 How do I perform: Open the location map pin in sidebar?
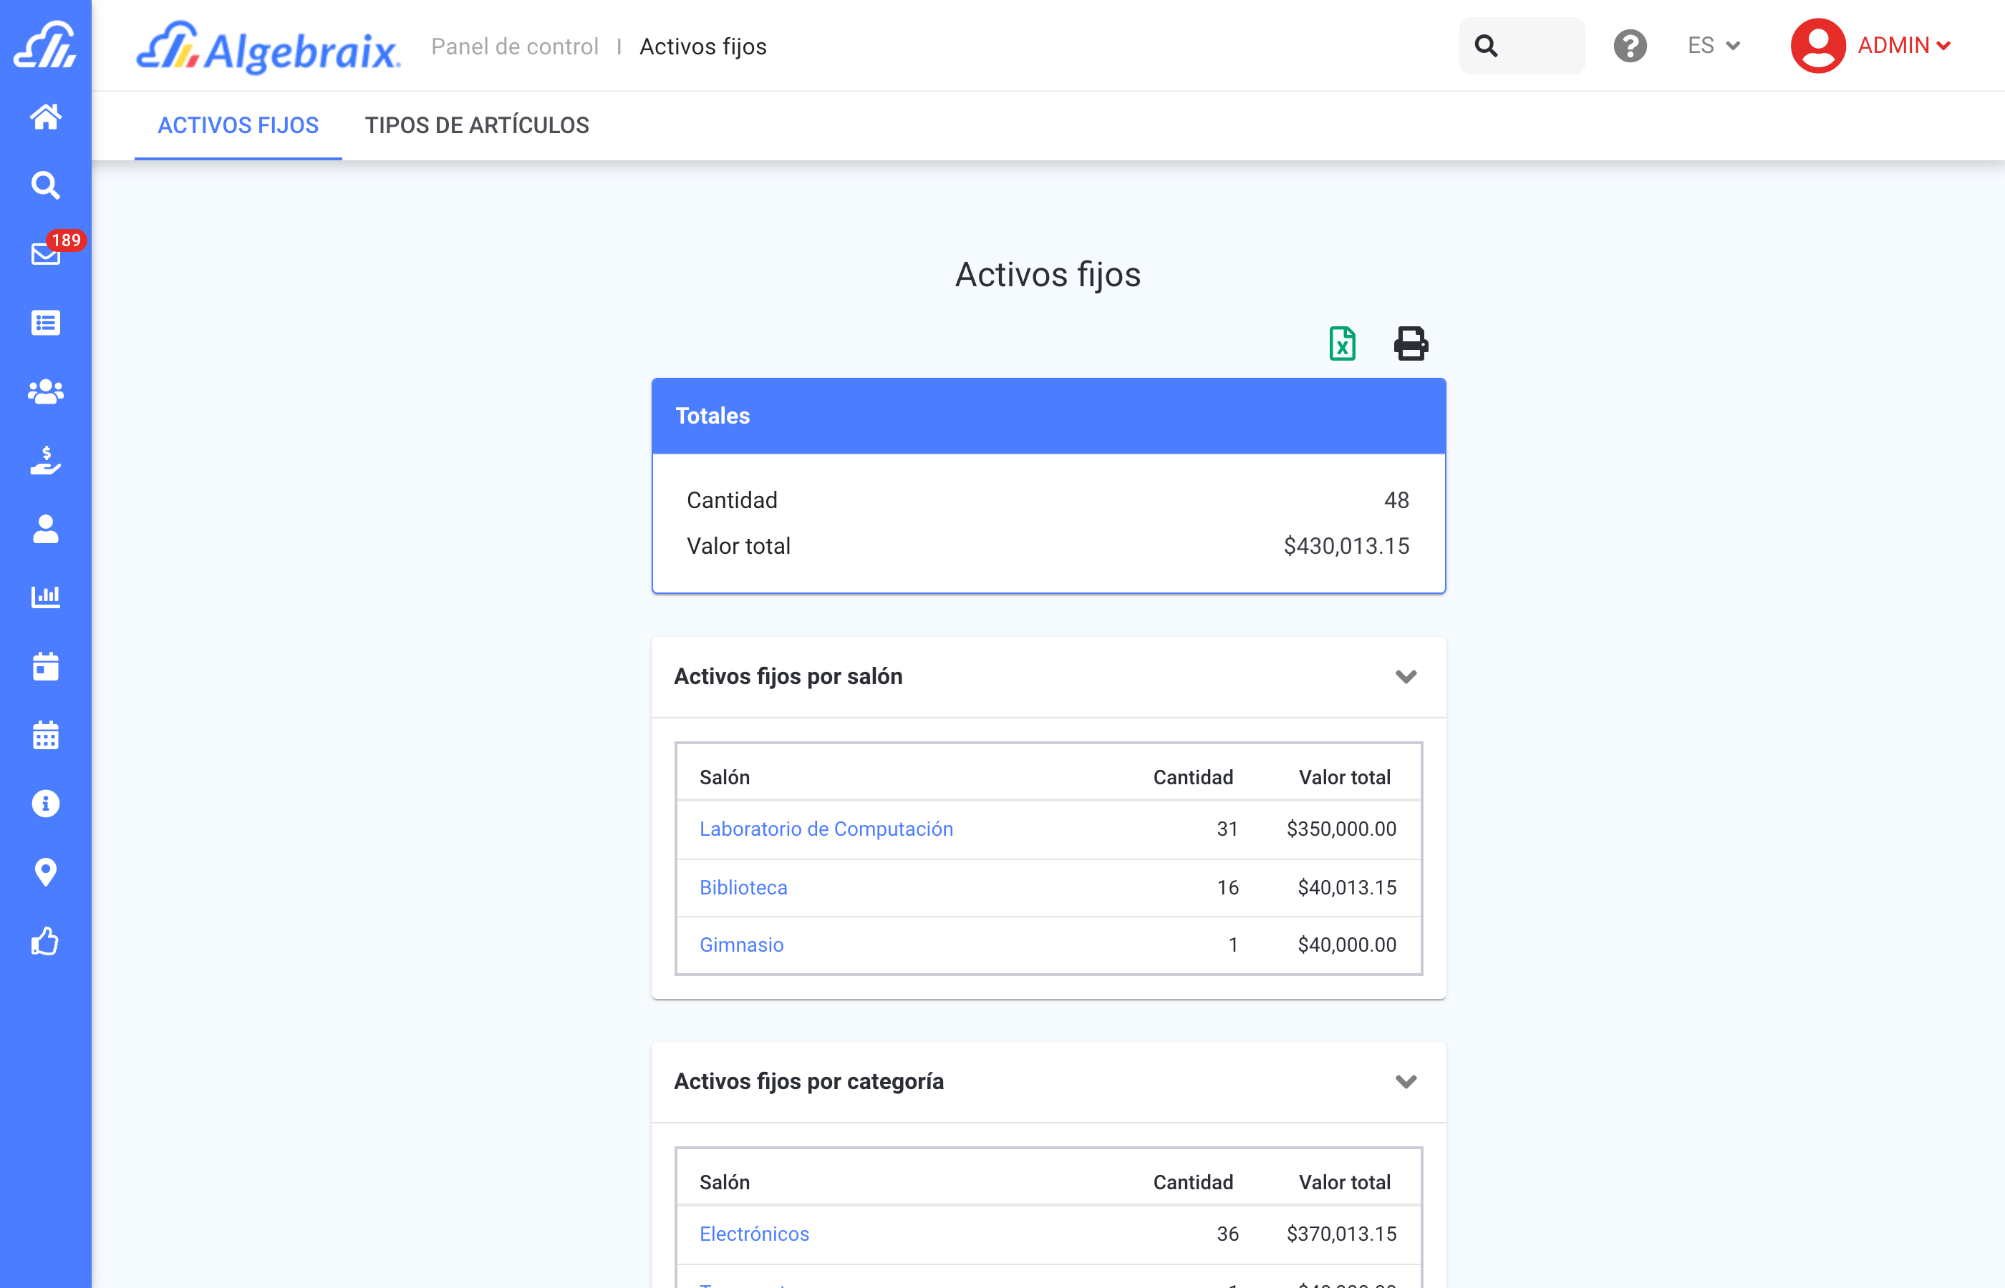tap(46, 872)
